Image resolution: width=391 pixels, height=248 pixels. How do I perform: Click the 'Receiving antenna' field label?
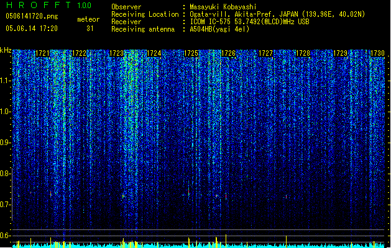(x=143, y=29)
